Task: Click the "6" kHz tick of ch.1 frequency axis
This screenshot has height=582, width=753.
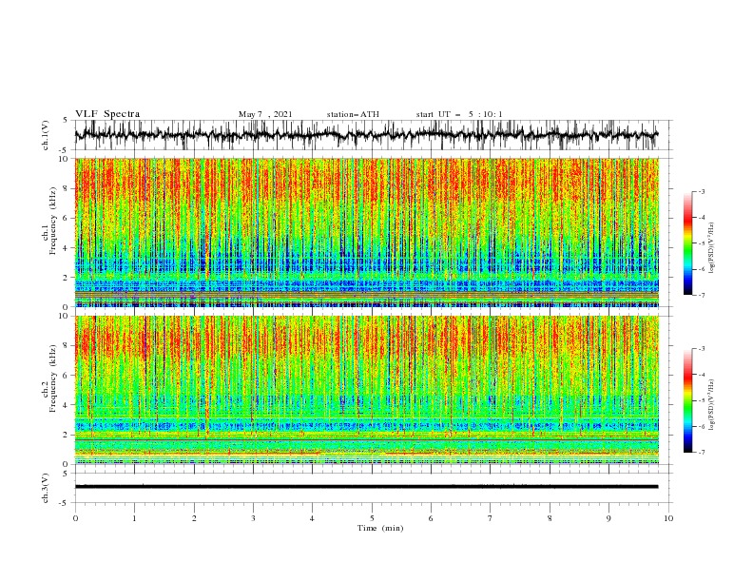Action: point(67,218)
